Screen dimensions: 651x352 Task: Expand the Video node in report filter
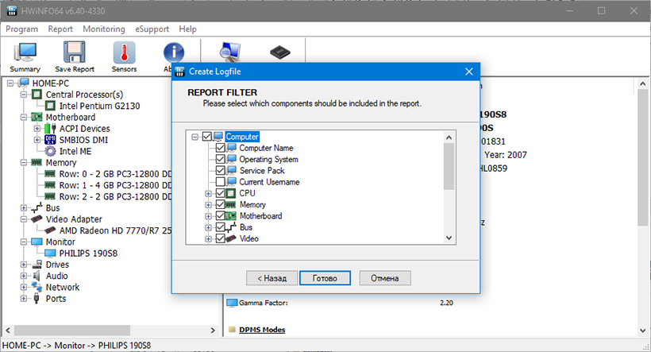pos(209,238)
